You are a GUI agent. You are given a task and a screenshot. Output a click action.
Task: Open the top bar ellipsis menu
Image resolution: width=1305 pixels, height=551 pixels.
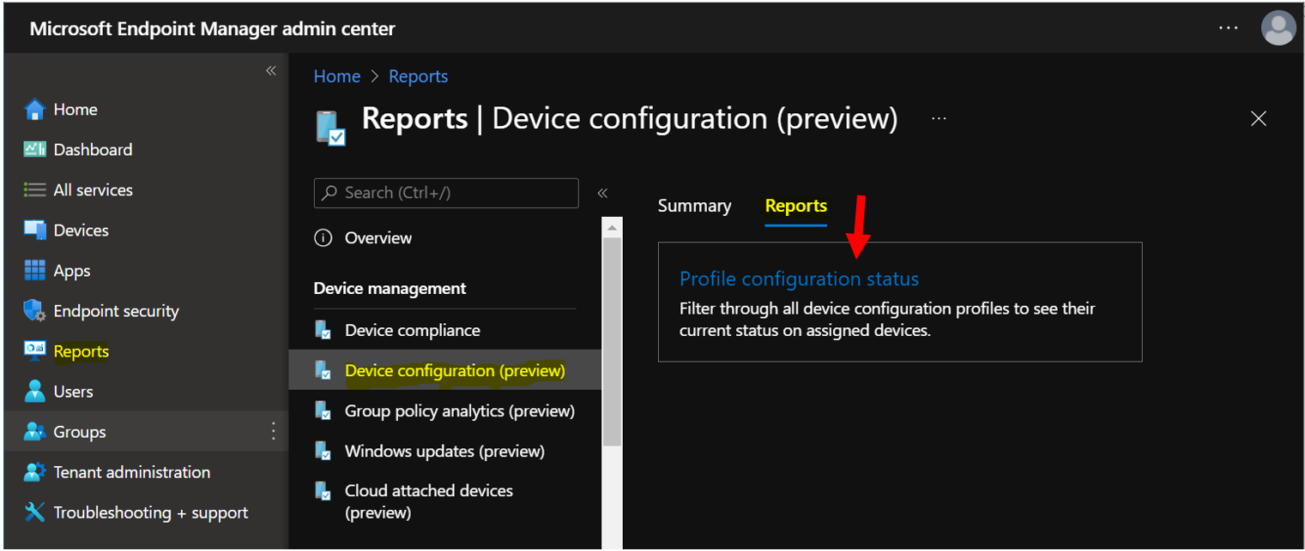pyautogui.click(x=1229, y=28)
